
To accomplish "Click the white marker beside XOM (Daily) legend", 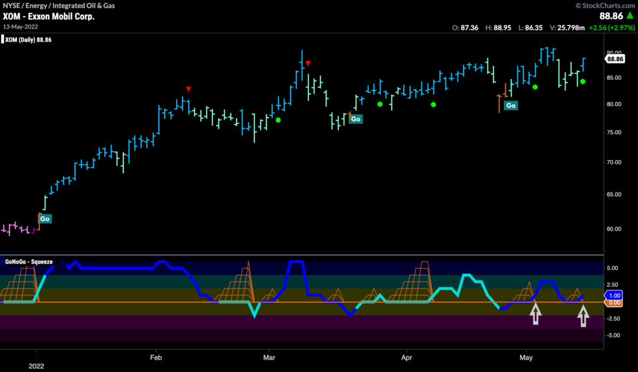I will pos(2,39).
